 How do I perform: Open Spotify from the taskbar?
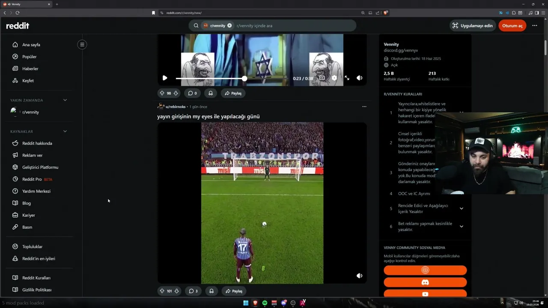(265, 303)
